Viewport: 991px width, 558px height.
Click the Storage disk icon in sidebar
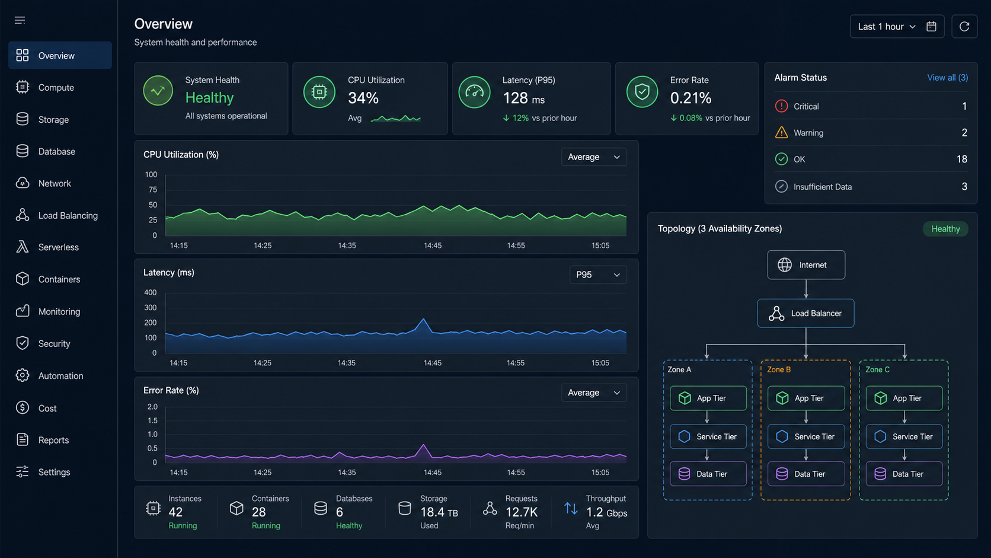click(x=23, y=119)
